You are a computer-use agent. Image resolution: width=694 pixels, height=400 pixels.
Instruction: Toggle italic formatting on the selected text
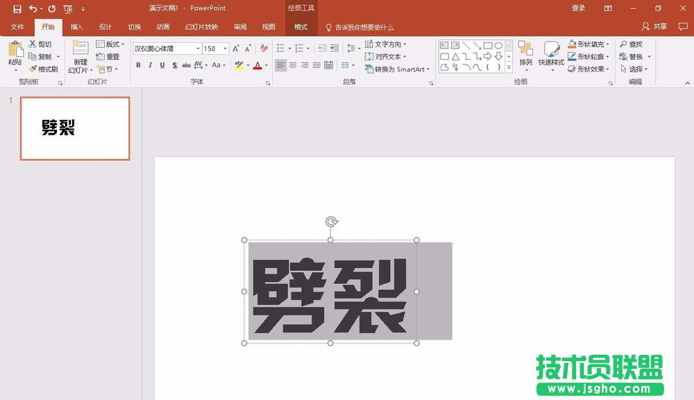[x=150, y=65]
